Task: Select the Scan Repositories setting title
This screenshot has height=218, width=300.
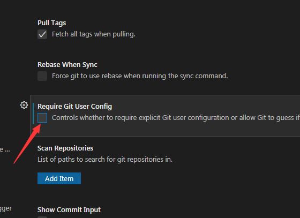Action: pyautogui.click(x=65, y=148)
